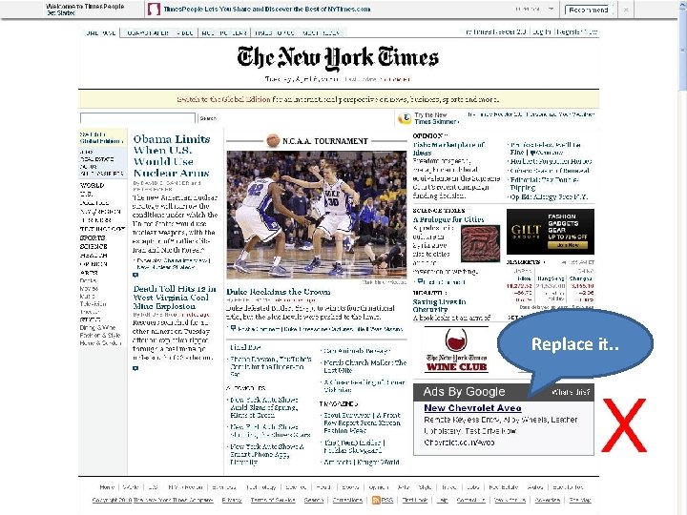Open the Duke basketball game photo
This screenshot has width=687, height=515.
(x=317, y=215)
